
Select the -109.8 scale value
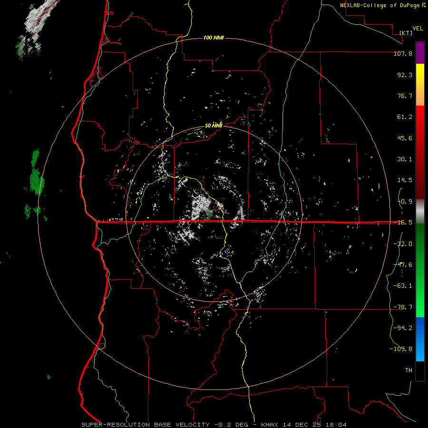point(401,349)
